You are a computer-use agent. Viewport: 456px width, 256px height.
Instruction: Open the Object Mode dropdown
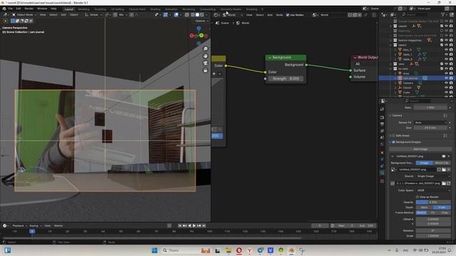click(24, 15)
